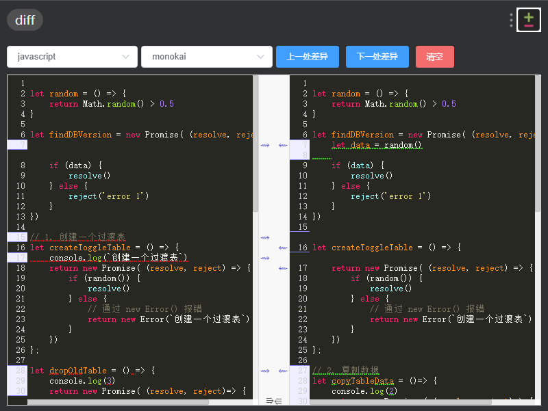This screenshot has height=411, width=548.
Task: Copy right copyTableData chunk to the left
Action: (283, 371)
